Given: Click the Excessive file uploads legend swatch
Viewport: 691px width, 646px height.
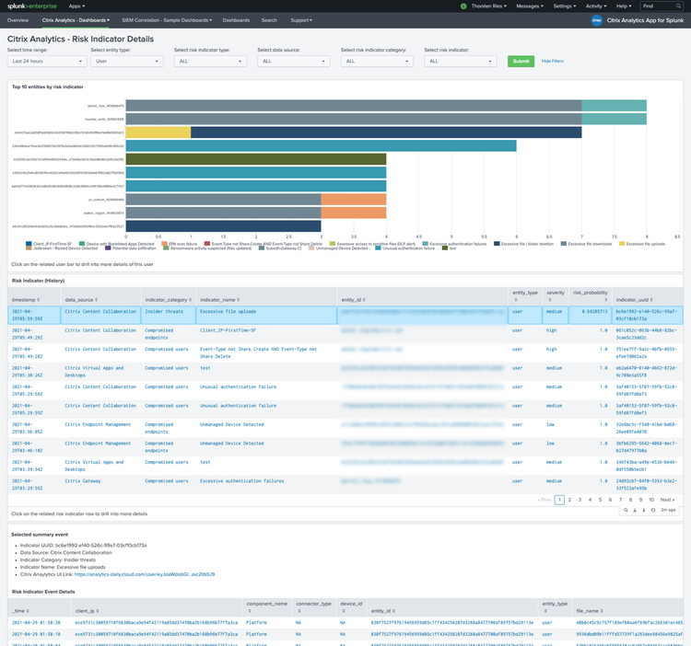Looking at the screenshot, I should tap(622, 243).
